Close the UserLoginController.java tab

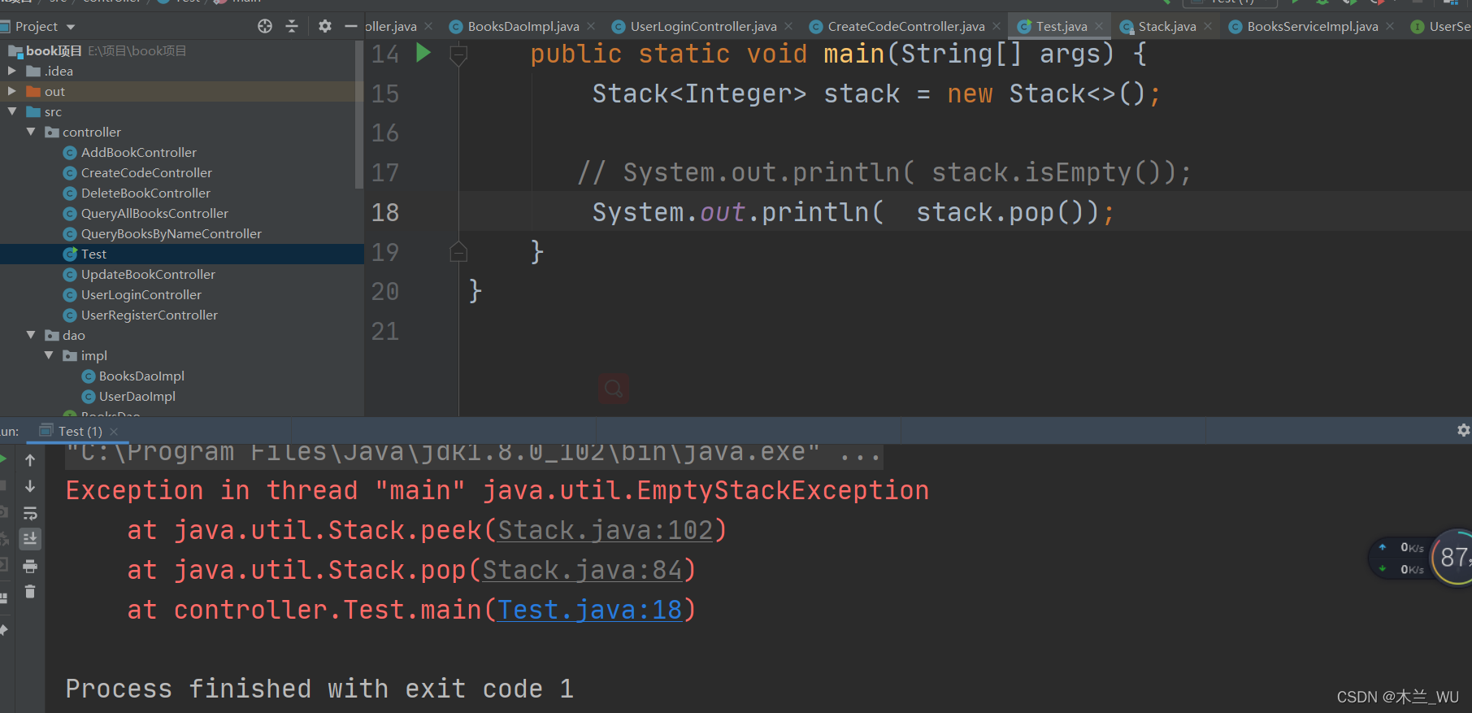pos(788,26)
